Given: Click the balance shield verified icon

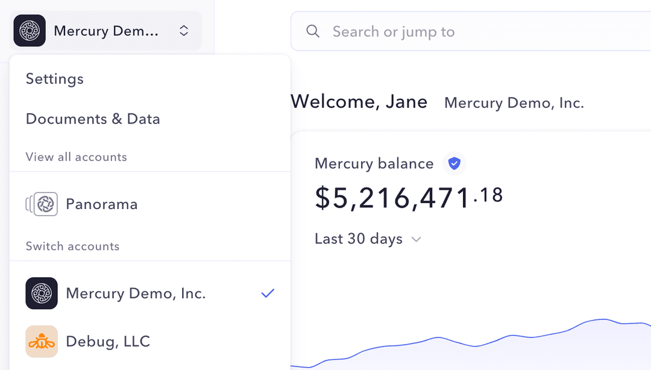Looking at the screenshot, I should click(454, 163).
